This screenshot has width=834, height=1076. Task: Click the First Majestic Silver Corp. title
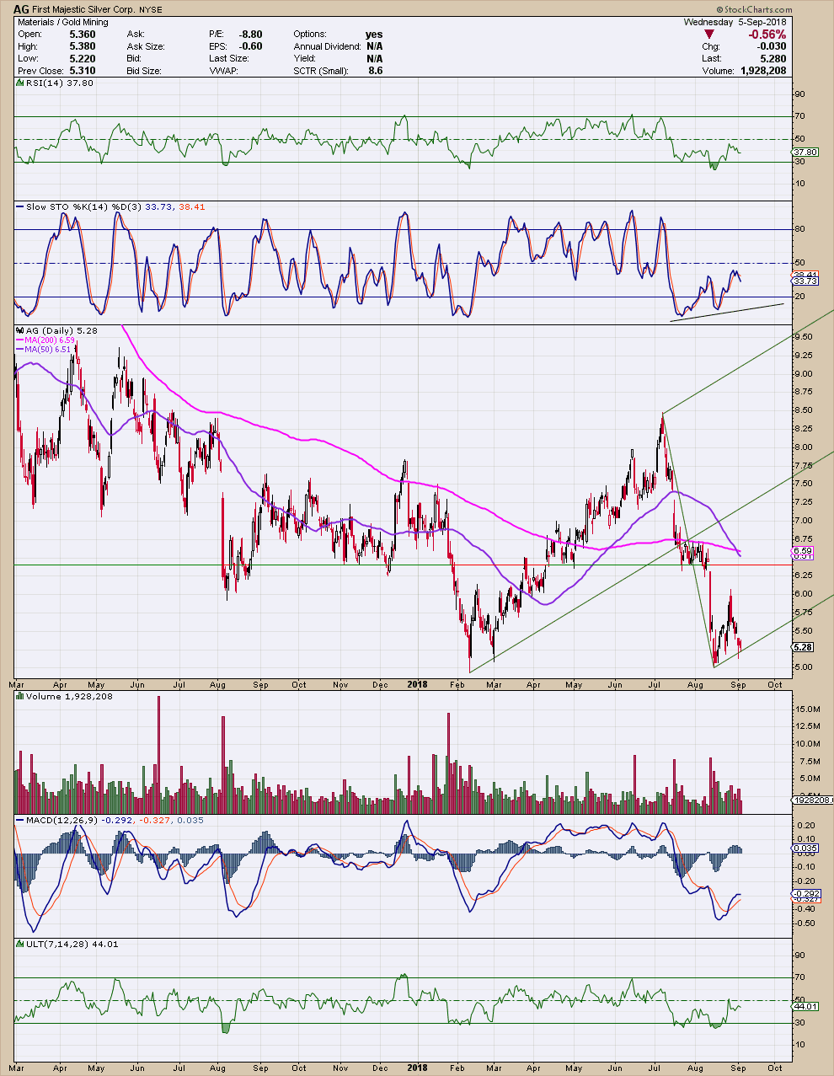[84, 10]
